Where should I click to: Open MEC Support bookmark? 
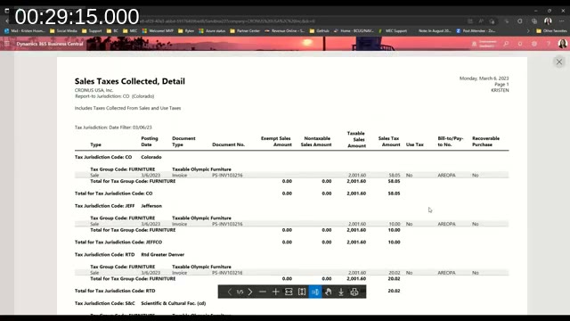[x=393, y=31]
